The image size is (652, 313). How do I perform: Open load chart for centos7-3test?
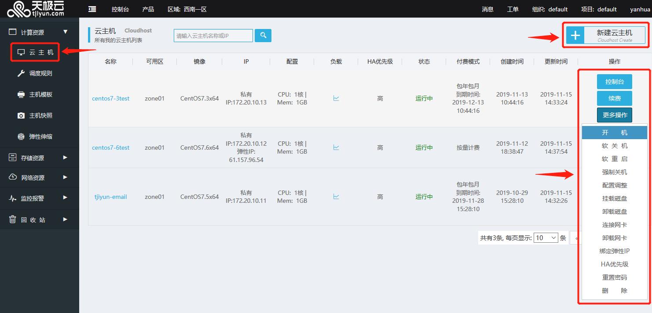[336, 98]
